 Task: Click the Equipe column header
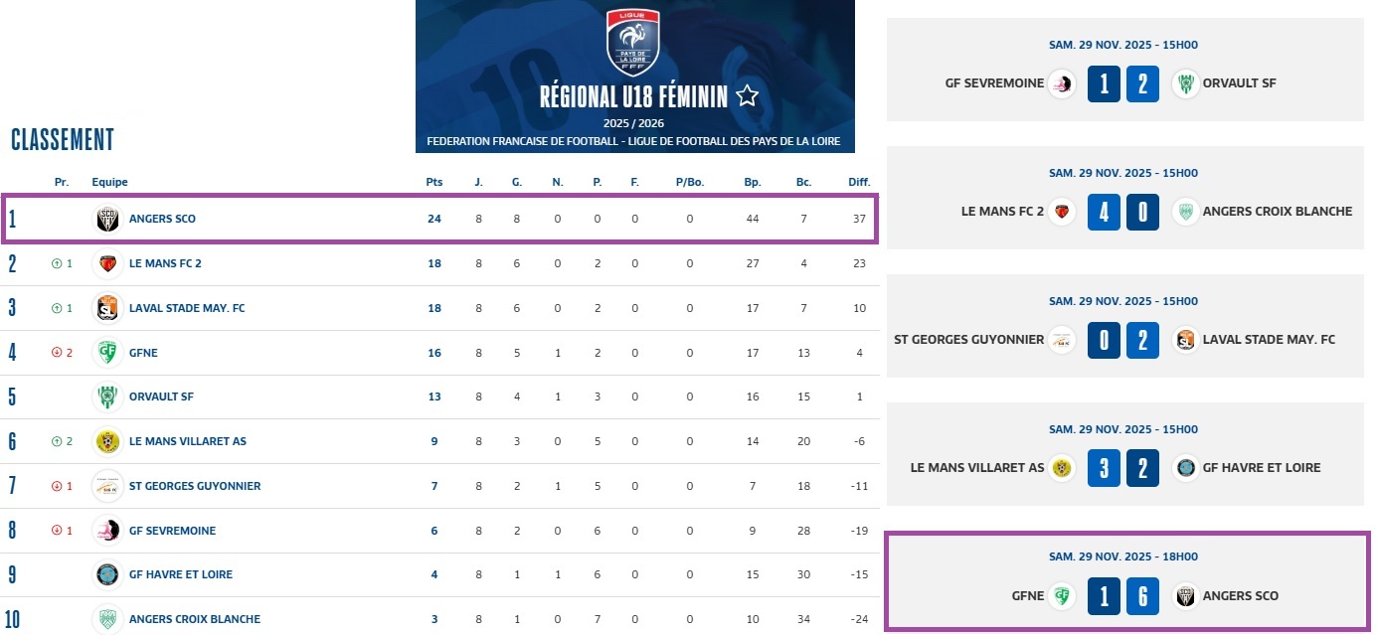coord(109,182)
